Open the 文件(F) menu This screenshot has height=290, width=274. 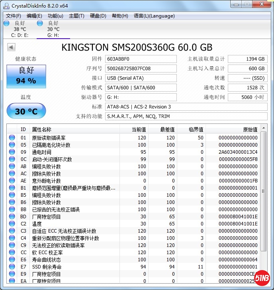point(13,16)
